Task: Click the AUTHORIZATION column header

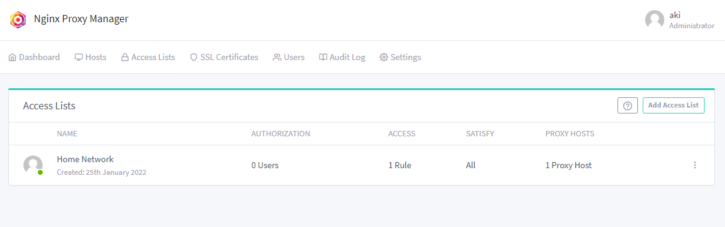Action: (281, 134)
